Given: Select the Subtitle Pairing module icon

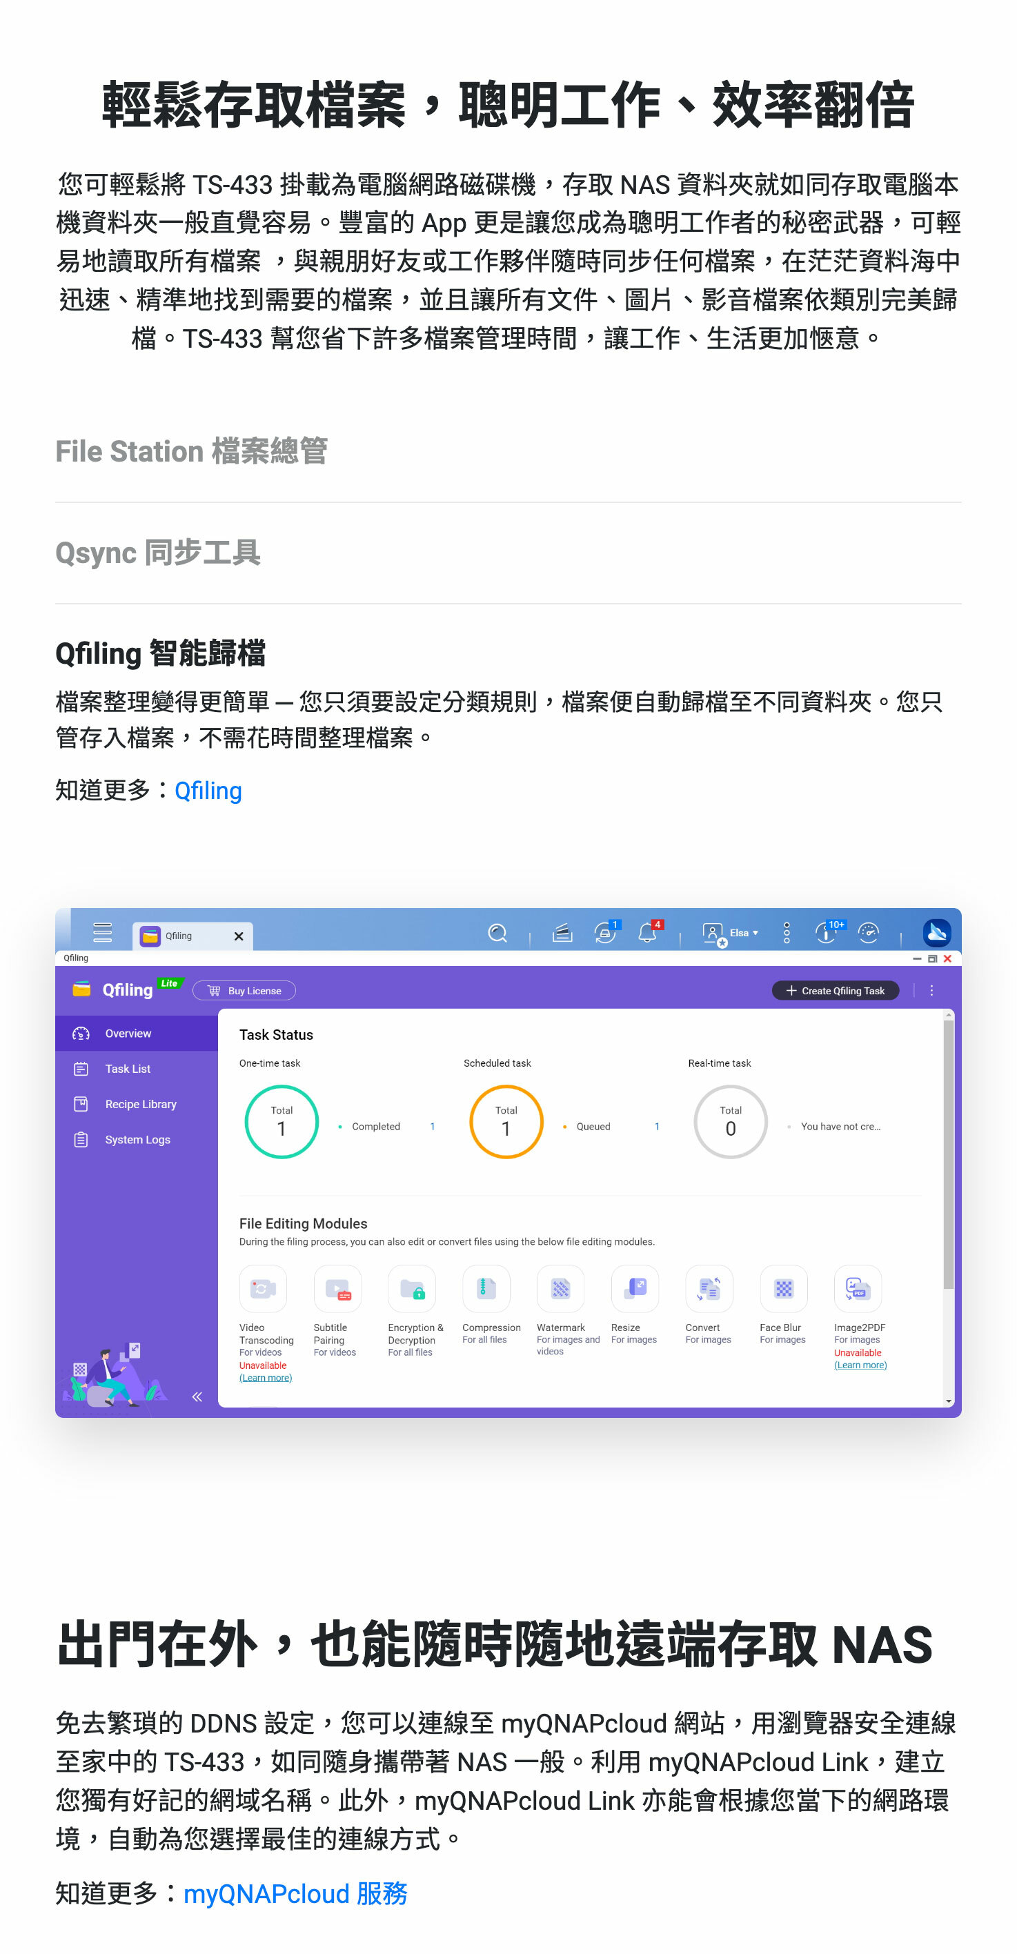Looking at the screenshot, I should point(337,1289).
